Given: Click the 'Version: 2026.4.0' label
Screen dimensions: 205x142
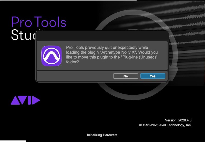Looking at the screenshot, I should [x=178, y=120].
